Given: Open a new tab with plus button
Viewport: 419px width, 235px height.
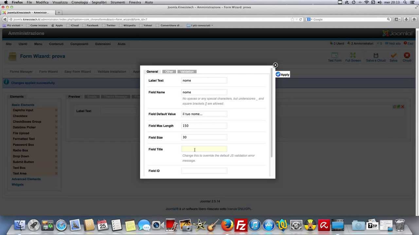Looking at the screenshot, I should point(59,12).
